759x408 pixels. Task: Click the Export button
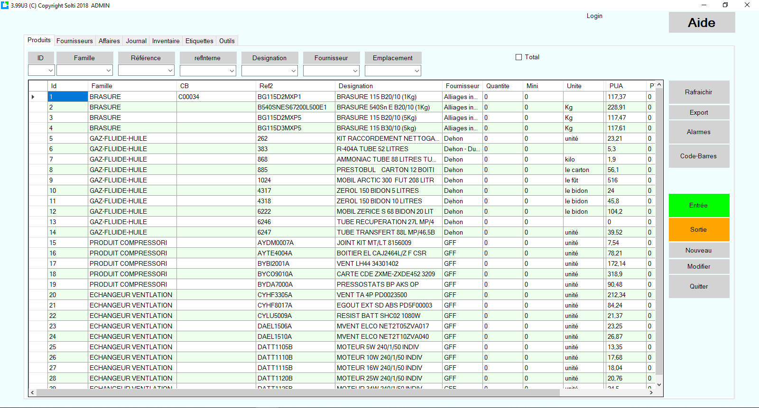(699, 112)
